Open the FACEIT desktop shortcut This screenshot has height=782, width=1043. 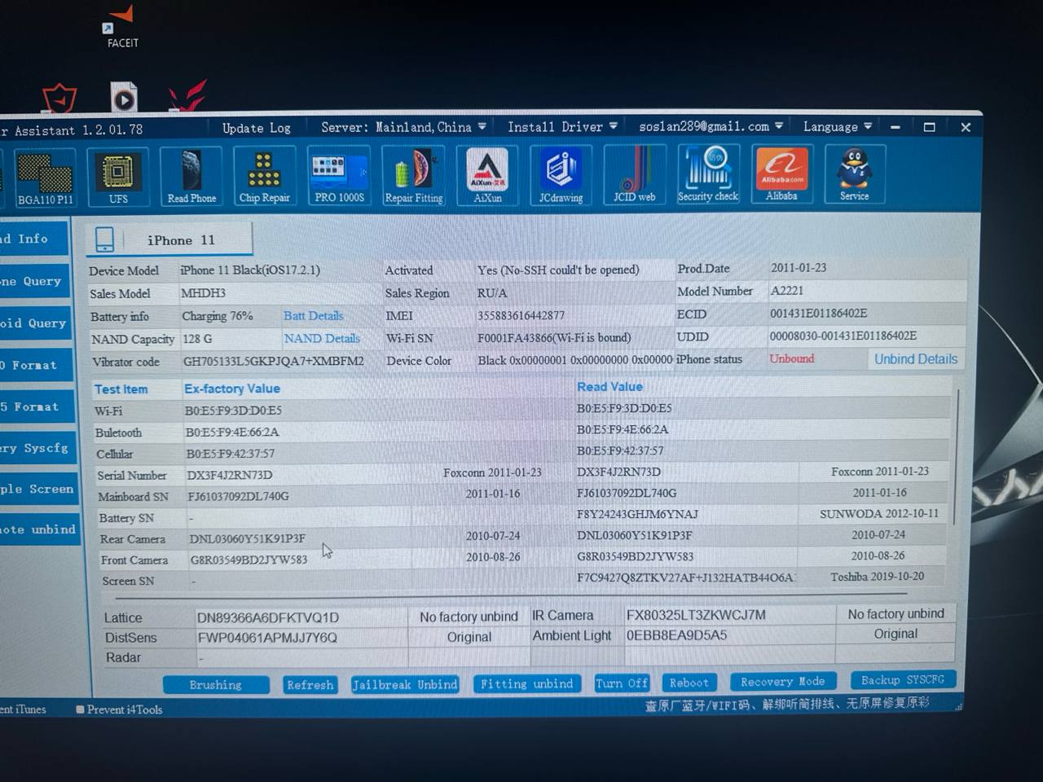pyautogui.click(x=122, y=27)
